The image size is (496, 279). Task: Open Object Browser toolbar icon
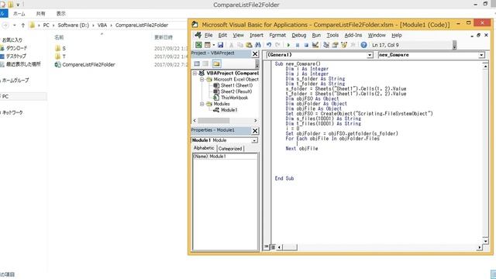point(344,45)
